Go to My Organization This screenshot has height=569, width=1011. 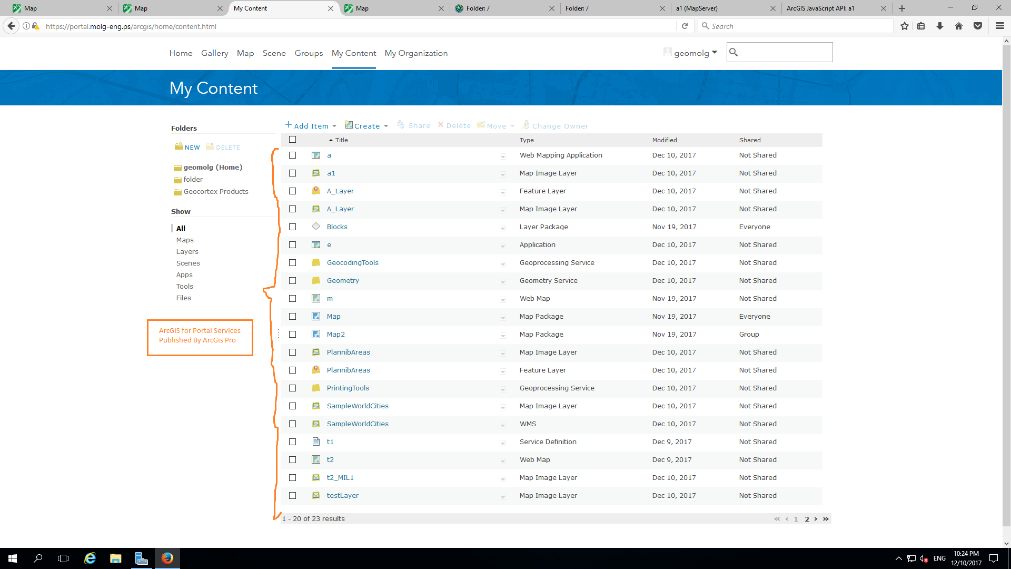416,53
